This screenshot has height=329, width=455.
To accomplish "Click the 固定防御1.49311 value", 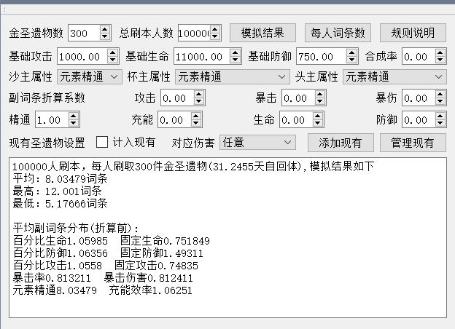I will pos(162,253).
